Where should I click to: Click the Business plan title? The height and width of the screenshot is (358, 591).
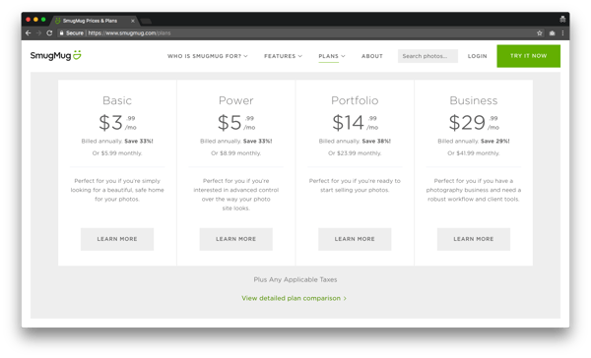click(474, 100)
